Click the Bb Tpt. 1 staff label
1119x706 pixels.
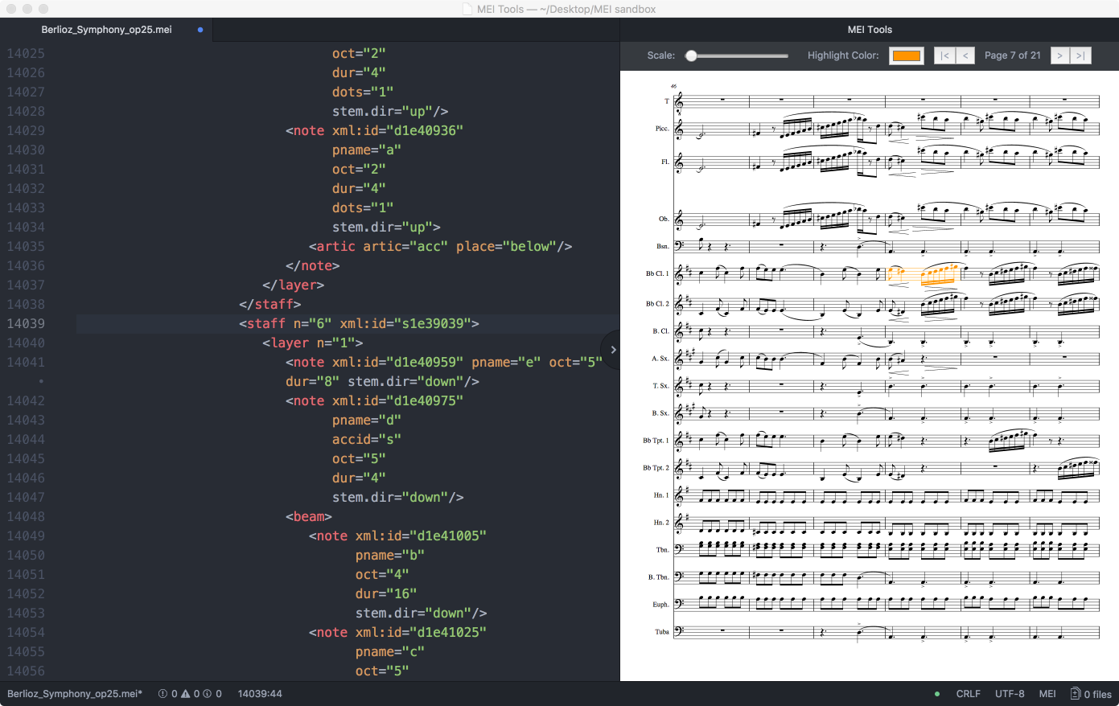tap(656, 441)
